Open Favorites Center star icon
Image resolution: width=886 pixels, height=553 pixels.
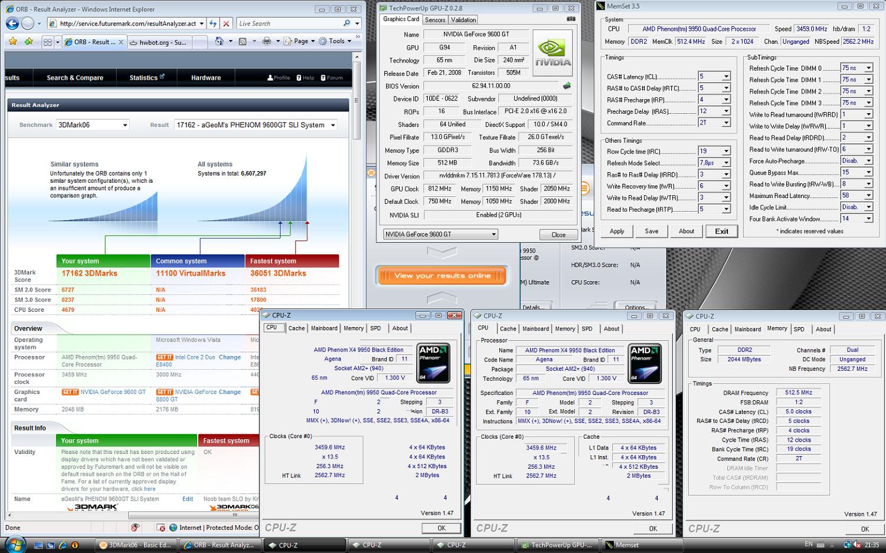pyautogui.click(x=13, y=41)
